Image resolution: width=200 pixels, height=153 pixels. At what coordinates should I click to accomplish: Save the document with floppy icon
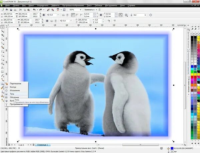coord(11,10)
